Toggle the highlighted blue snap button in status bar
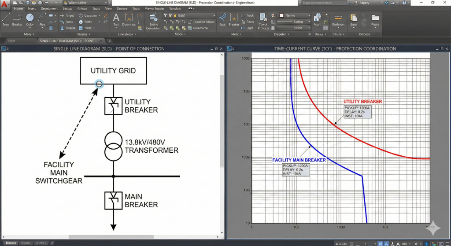Viewport: 451px width, 246px height. pos(380,244)
